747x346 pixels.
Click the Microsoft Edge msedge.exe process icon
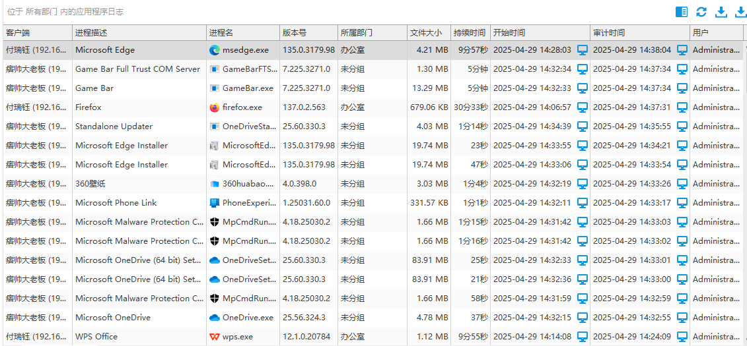tap(215, 50)
